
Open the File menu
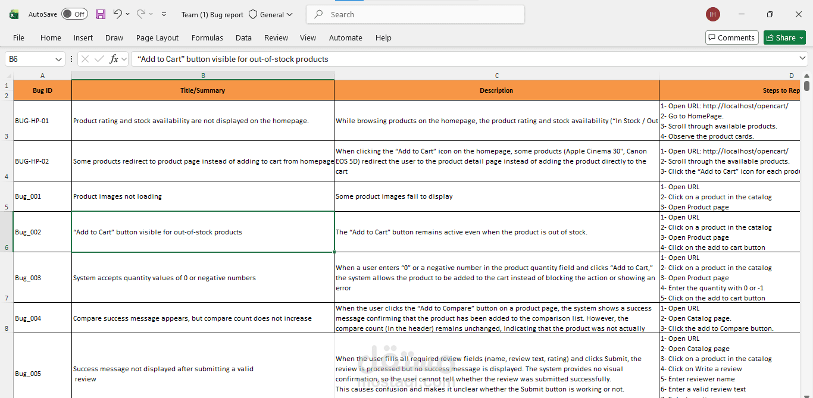19,37
